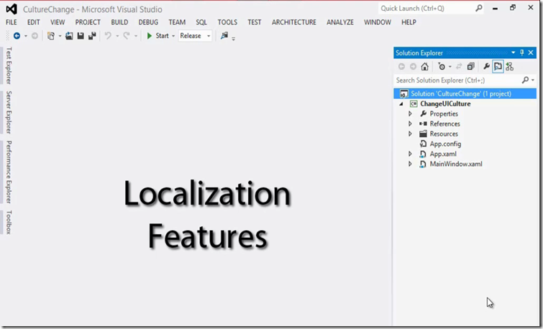Image resolution: width=543 pixels, height=329 pixels.
Task: Click the Properties wrench icon in Solution Explorer toolbar
Action: click(487, 66)
